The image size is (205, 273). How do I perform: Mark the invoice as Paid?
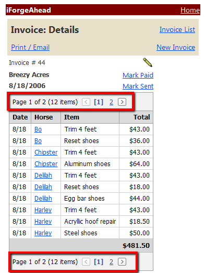(138, 75)
